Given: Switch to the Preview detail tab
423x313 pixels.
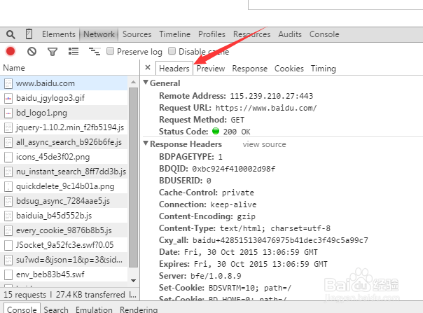Looking at the screenshot, I should pyautogui.click(x=211, y=69).
